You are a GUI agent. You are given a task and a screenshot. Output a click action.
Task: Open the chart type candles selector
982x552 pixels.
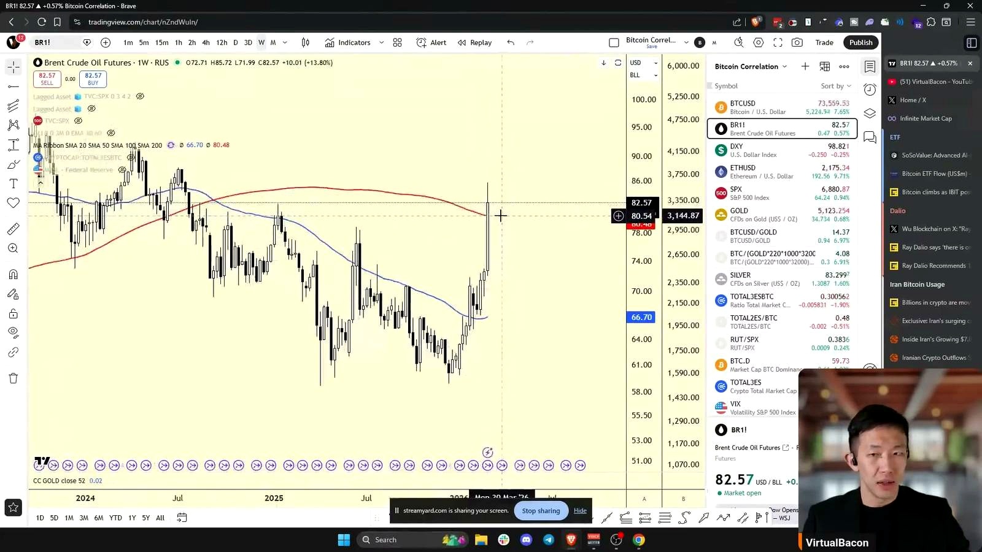point(306,42)
